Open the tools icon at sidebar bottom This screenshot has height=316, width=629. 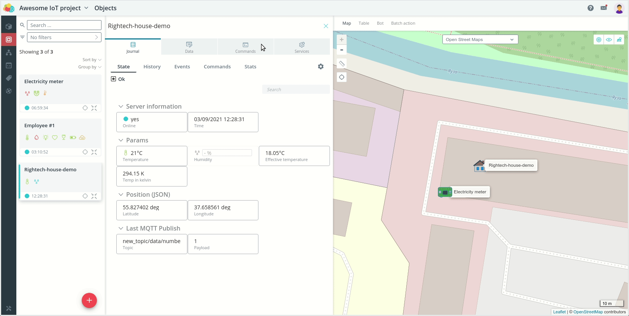(x=9, y=308)
